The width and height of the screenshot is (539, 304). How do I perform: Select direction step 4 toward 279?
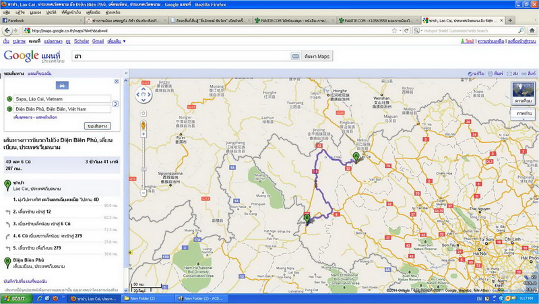(x=62, y=236)
